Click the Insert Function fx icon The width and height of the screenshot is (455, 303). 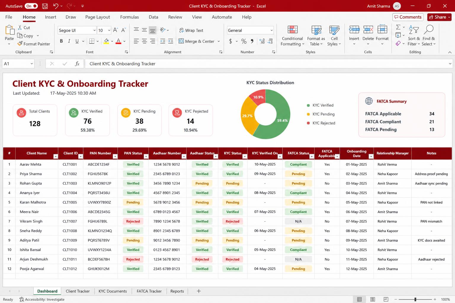coord(77,64)
